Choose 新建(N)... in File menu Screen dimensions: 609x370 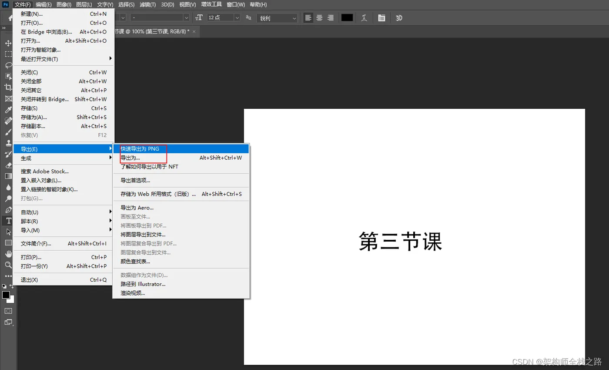click(64, 14)
